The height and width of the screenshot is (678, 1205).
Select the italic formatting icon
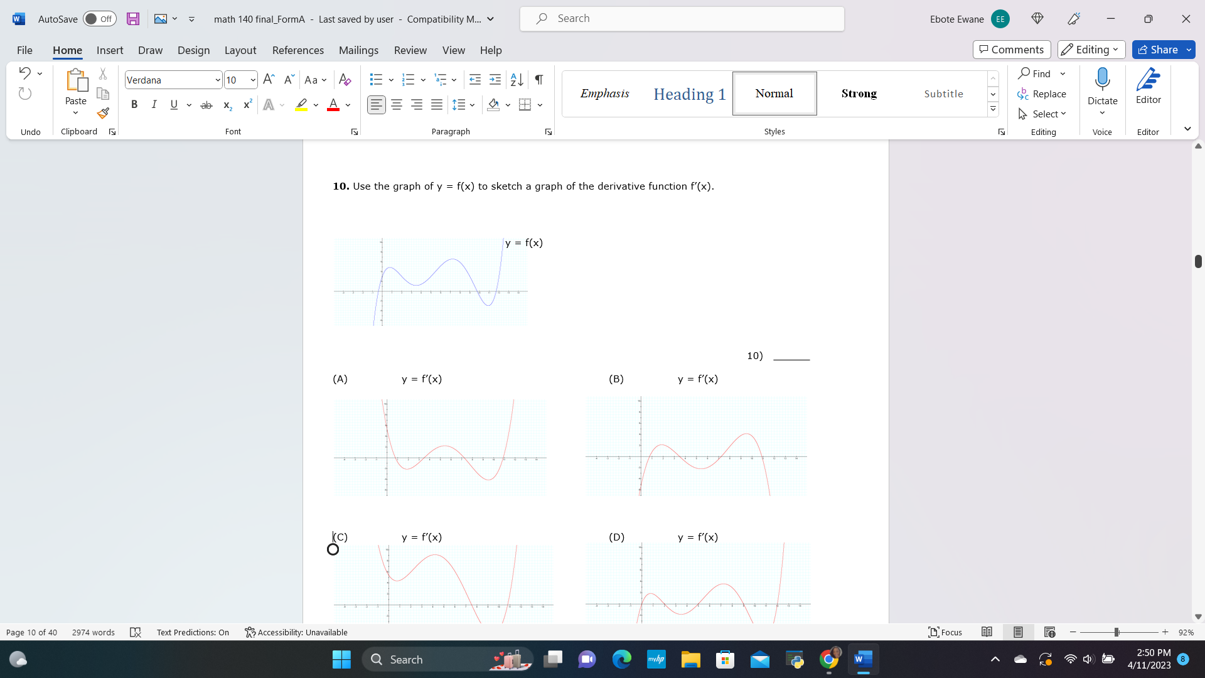click(x=154, y=104)
